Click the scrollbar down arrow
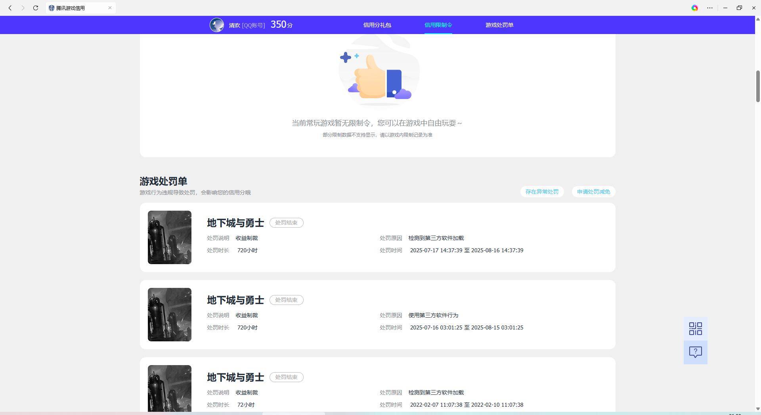The image size is (761, 415). [758, 409]
